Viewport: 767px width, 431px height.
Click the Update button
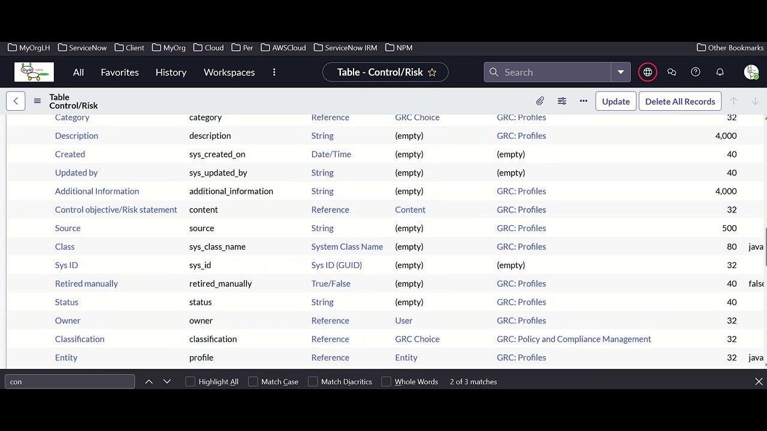pyautogui.click(x=616, y=101)
